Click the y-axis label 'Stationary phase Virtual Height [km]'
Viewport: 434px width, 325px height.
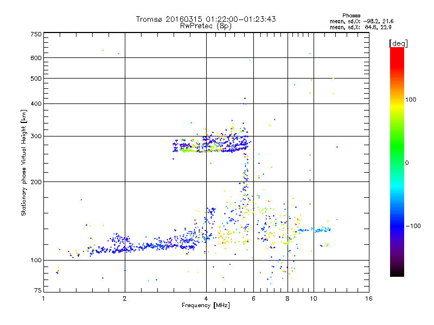coord(24,163)
